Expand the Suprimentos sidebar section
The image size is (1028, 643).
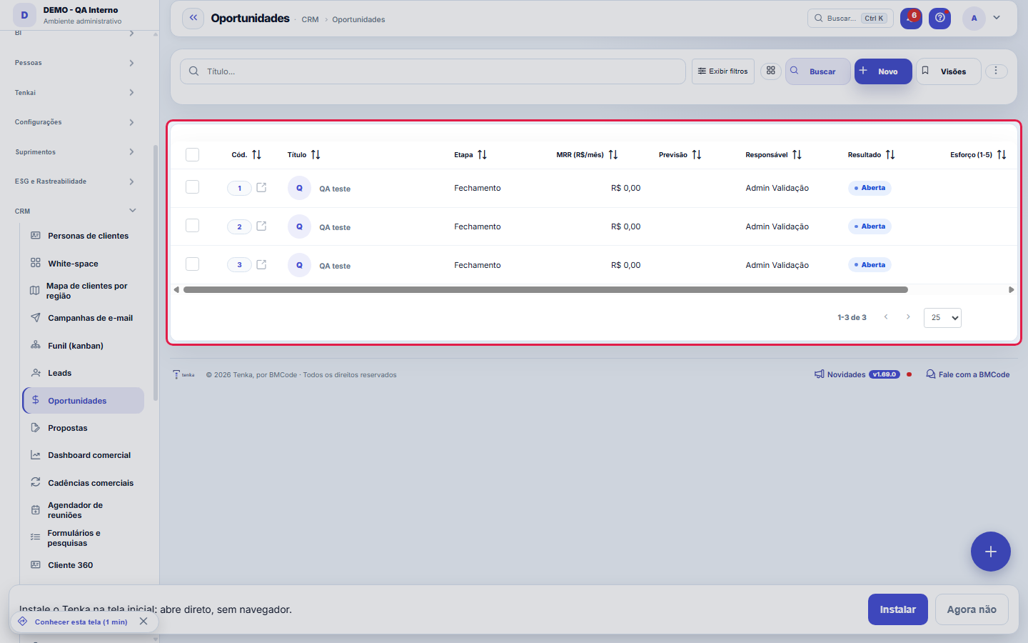pyautogui.click(x=75, y=152)
